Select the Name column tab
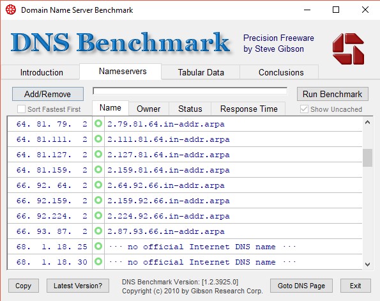 tap(110, 108)
